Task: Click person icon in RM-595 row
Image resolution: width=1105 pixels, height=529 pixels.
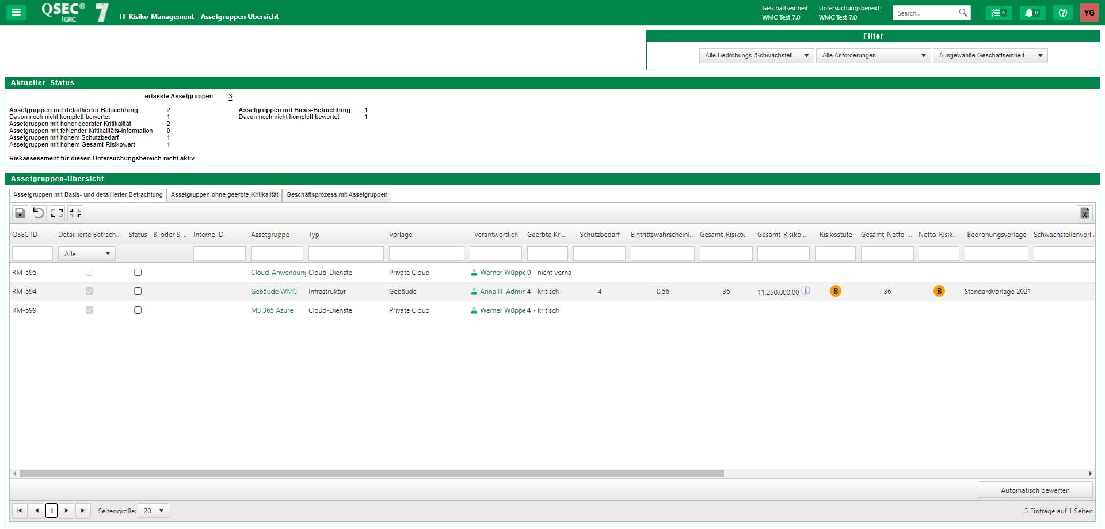Action: 474,273
